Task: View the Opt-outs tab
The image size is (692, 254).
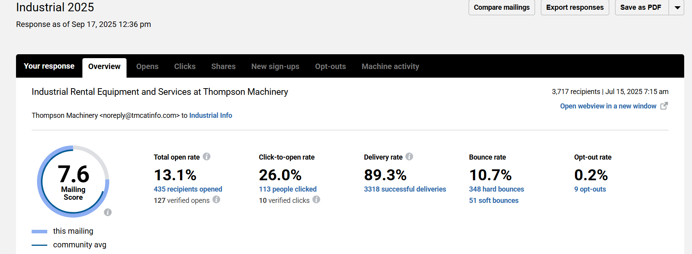Action: tap(330, 66)
